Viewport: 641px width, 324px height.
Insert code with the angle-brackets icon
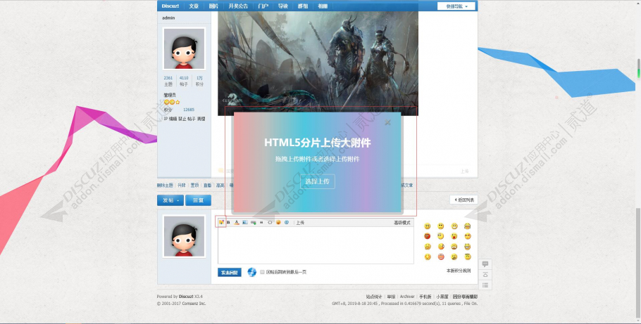tap(270, 222)
